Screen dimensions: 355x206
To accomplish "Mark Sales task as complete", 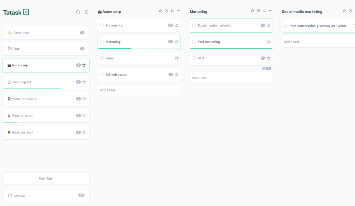I will 102,58.
